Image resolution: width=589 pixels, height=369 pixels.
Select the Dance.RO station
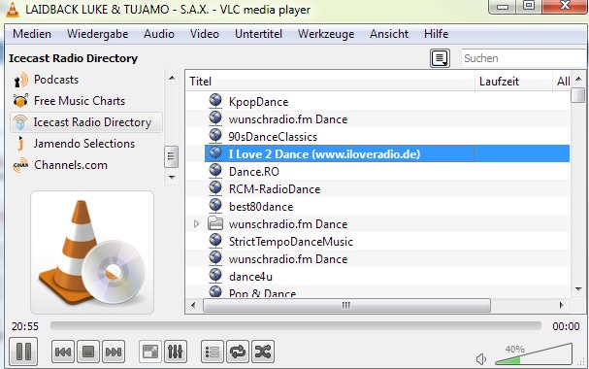point(254,172)
